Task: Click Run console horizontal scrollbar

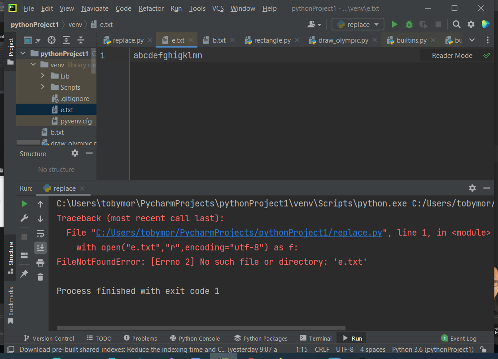Action: [201, 328]
